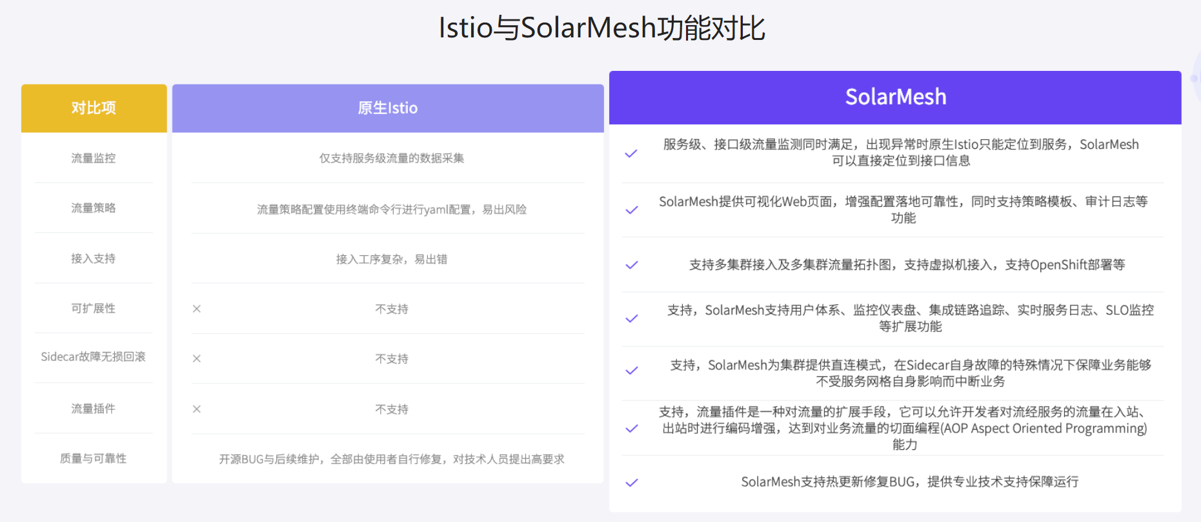Click the checkmark next to Sidecar直连模式 row
The height and width of the screenshot is (522, 1201).
click(631, 371)
